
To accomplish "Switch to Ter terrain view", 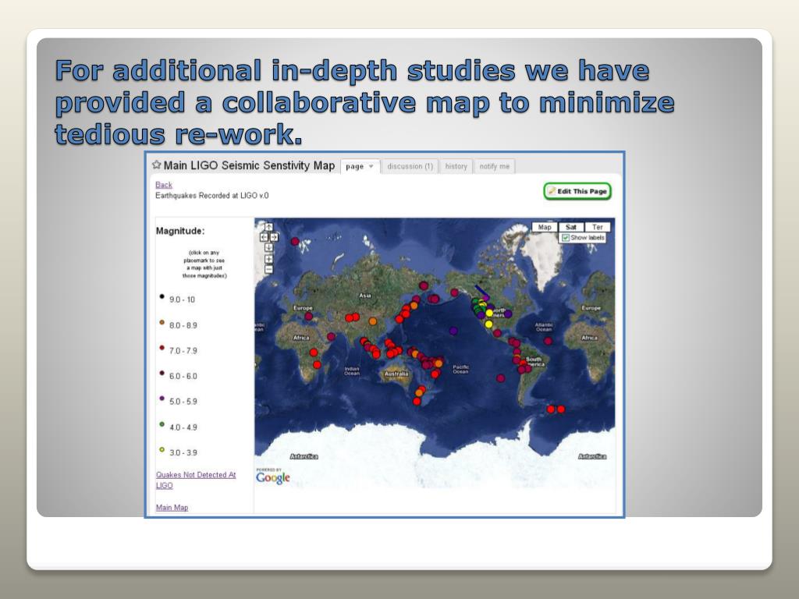I will pyautogui.click(x=598, y=227).
